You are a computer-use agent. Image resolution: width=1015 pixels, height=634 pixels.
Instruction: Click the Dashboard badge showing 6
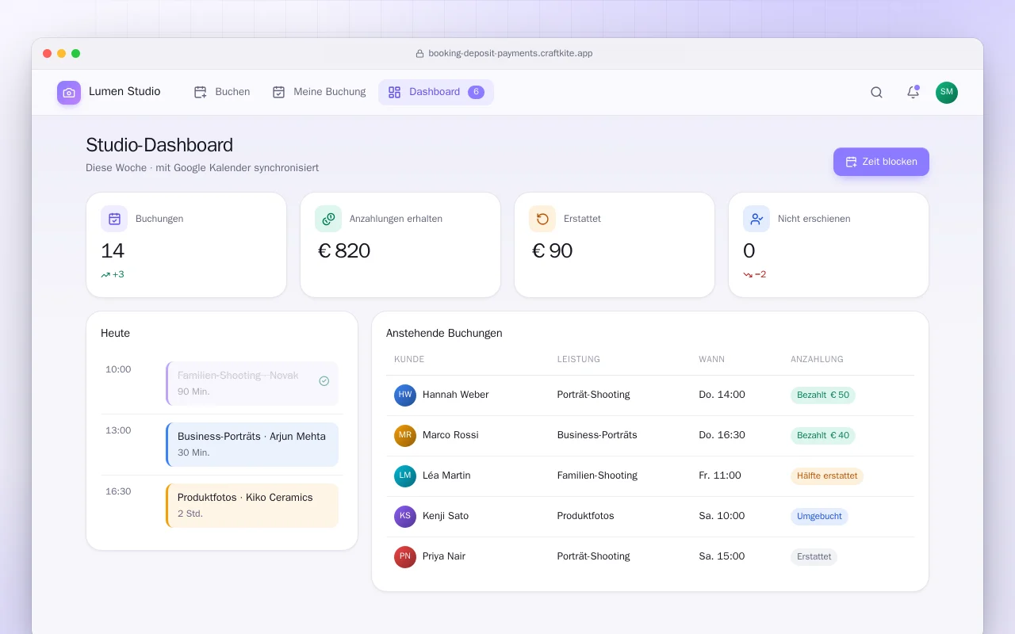pyautogui.click(x=476, y=92)
